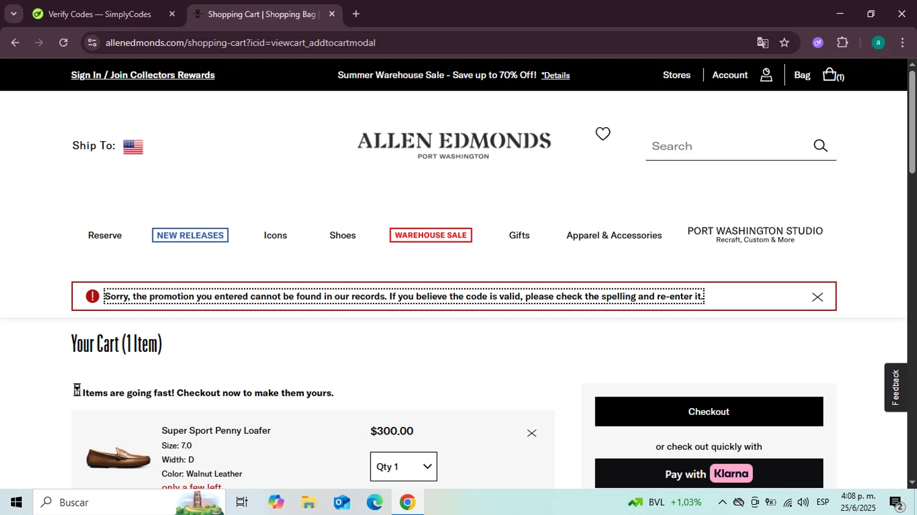The image size is (917, 515).
Task: Open the Google Translate icon
Action: [x=762, y=43]
